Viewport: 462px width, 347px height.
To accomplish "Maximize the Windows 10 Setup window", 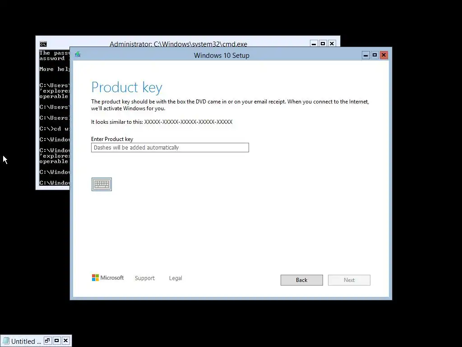I will pyautogui.click(x=375, y=55).
